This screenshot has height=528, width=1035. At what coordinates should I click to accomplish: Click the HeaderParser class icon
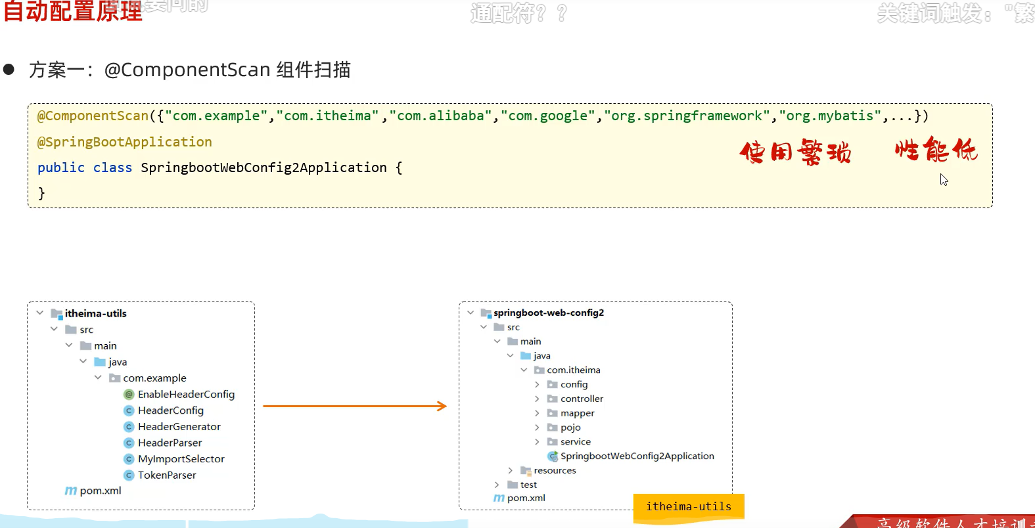(x=129, y=443)
